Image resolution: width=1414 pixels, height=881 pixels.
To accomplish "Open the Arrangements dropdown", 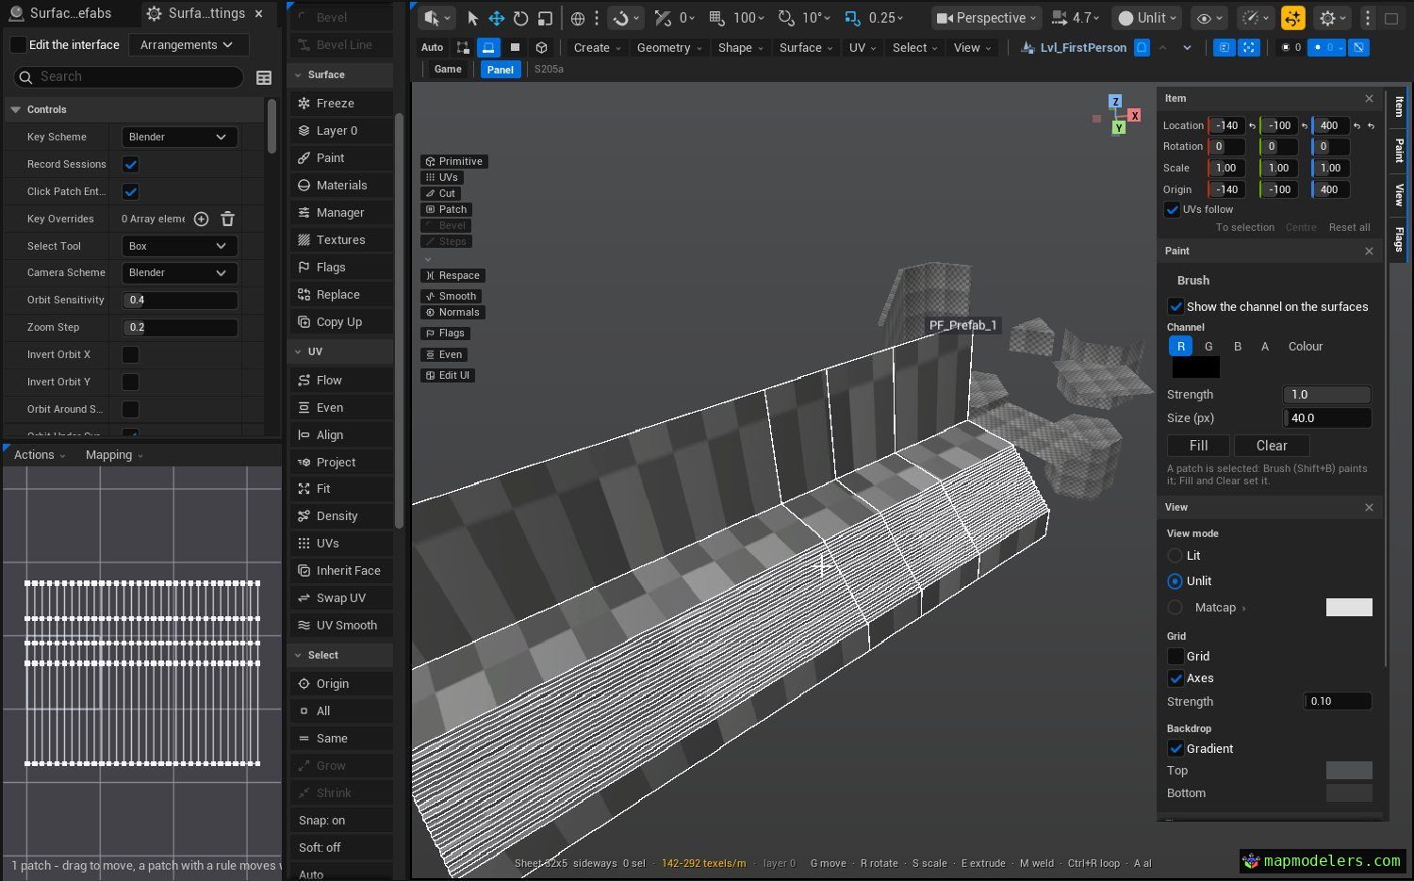I will (x=188, y=45).
